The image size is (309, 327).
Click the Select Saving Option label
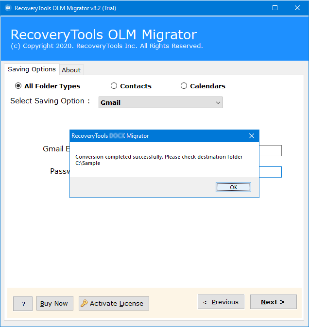click(x=50, y=101)
